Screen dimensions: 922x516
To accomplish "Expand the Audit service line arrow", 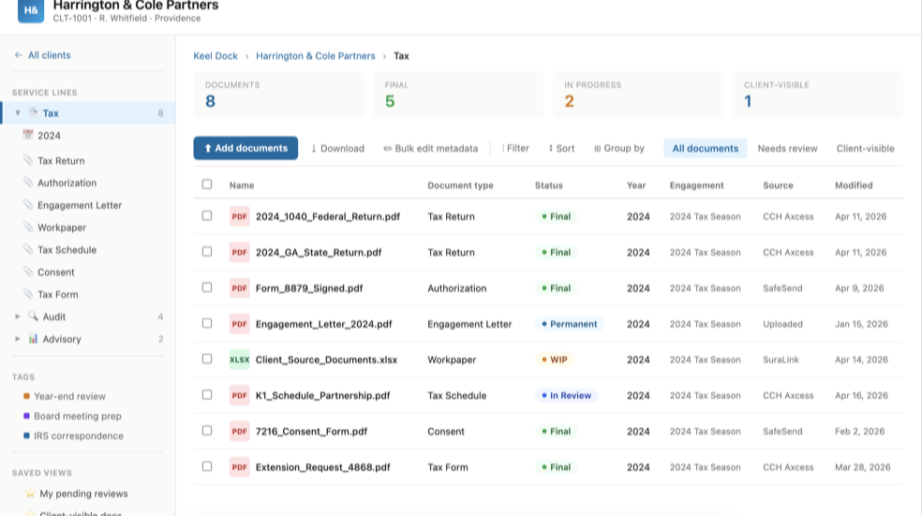I will [x=18, y=317].
